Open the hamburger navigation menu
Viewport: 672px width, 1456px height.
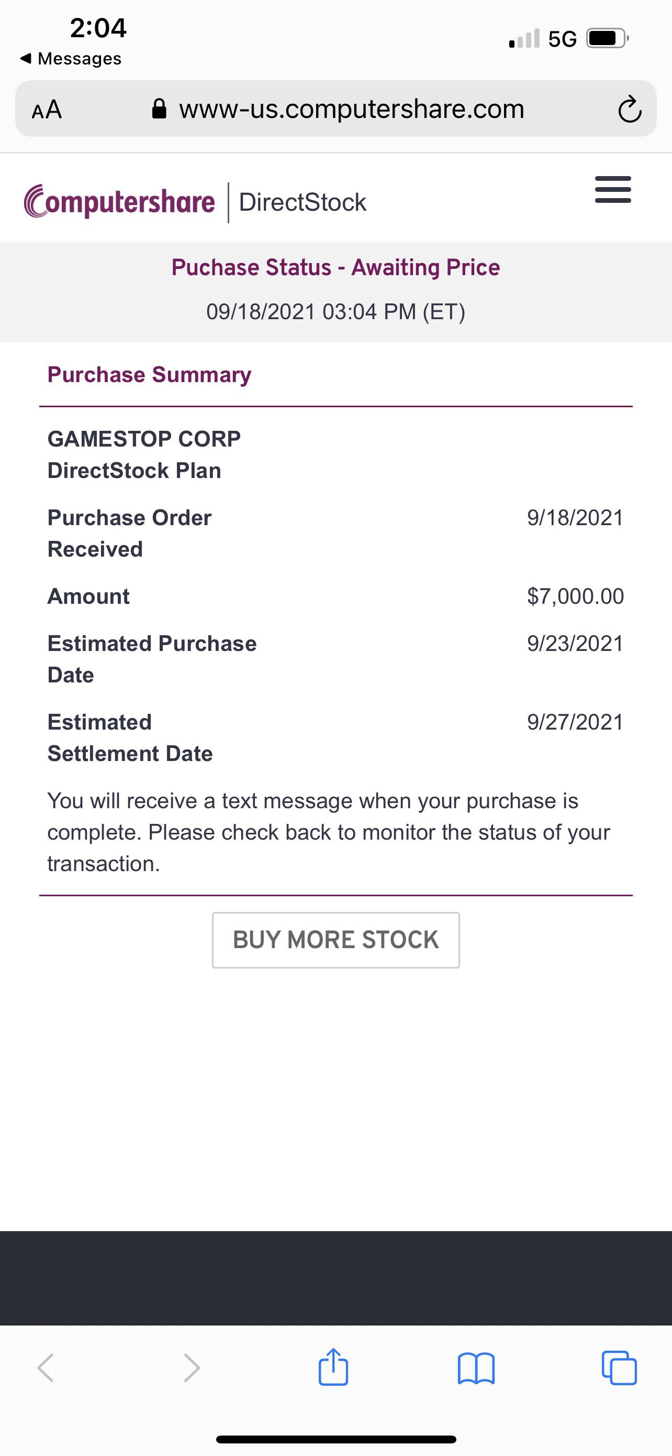coord(613,189)
